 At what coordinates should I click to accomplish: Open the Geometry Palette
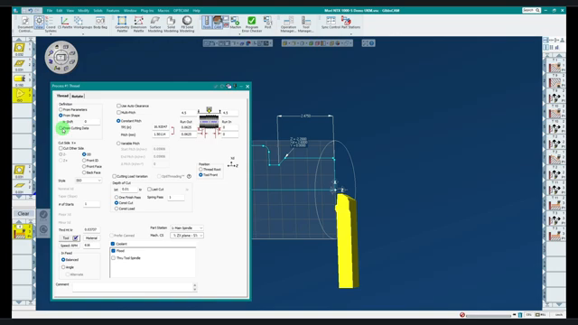[122, 24]
